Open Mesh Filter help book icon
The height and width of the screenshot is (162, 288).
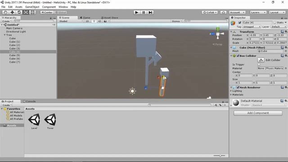point(282,47)
